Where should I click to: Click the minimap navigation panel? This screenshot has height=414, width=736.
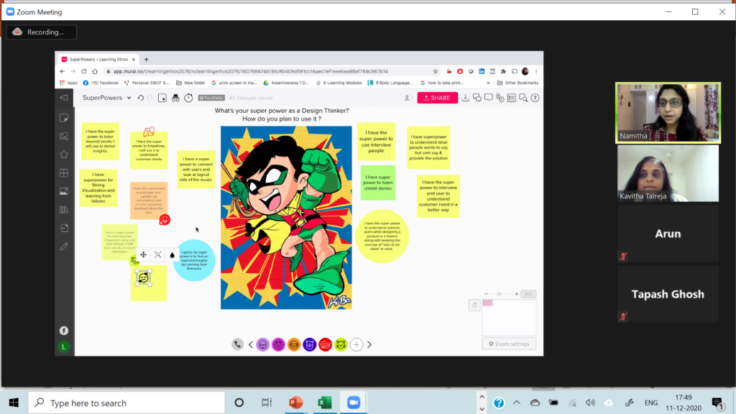click(510, 317)
